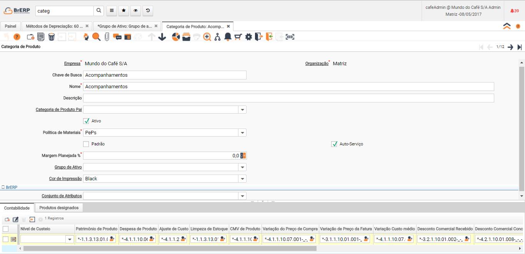Open record lookup with the magnifier icon
The height and width of the screenshot is (254, 525).
click(x=96, y=37)
